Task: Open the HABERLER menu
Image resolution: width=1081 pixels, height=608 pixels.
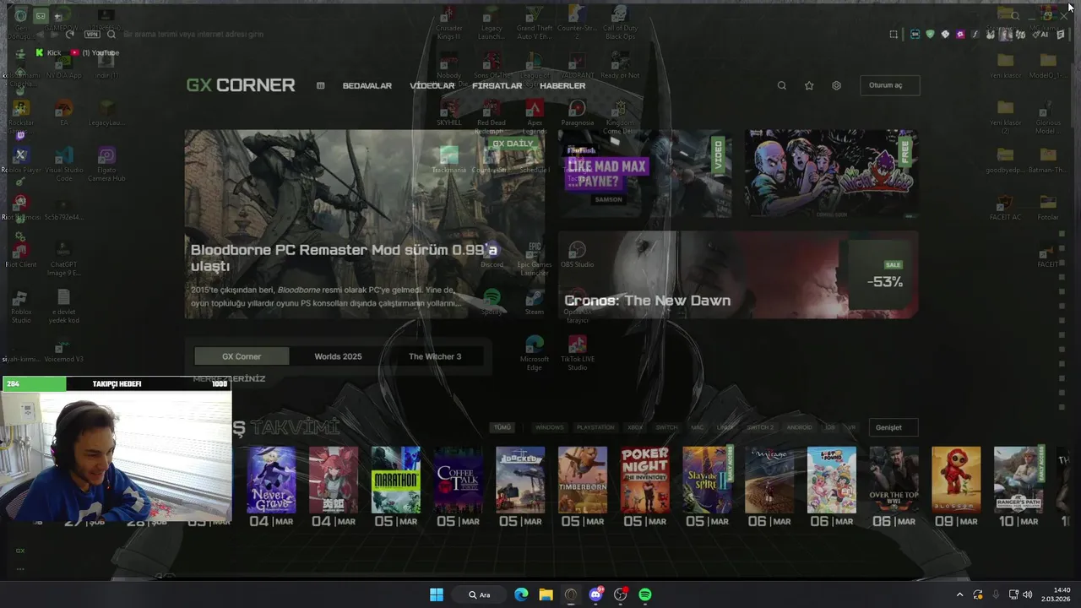Action: (562, 85)
